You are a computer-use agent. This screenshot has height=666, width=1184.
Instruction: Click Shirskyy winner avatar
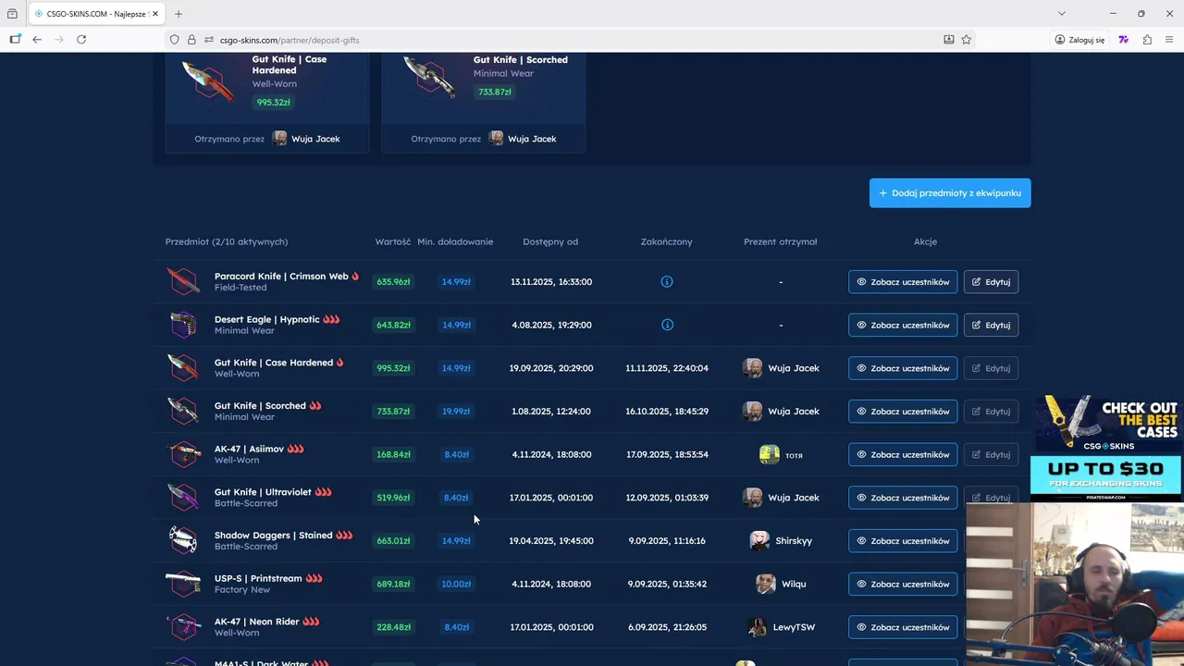[x=759, y=540]
